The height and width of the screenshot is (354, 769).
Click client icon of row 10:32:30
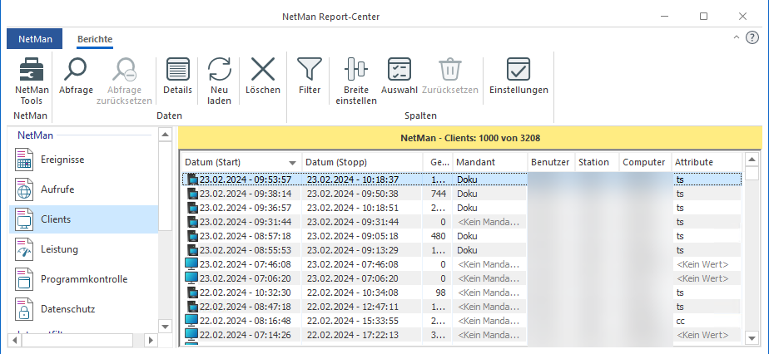[192, 293]
